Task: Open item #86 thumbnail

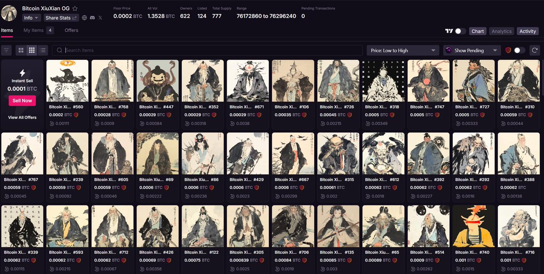Action: coord(203,154)
